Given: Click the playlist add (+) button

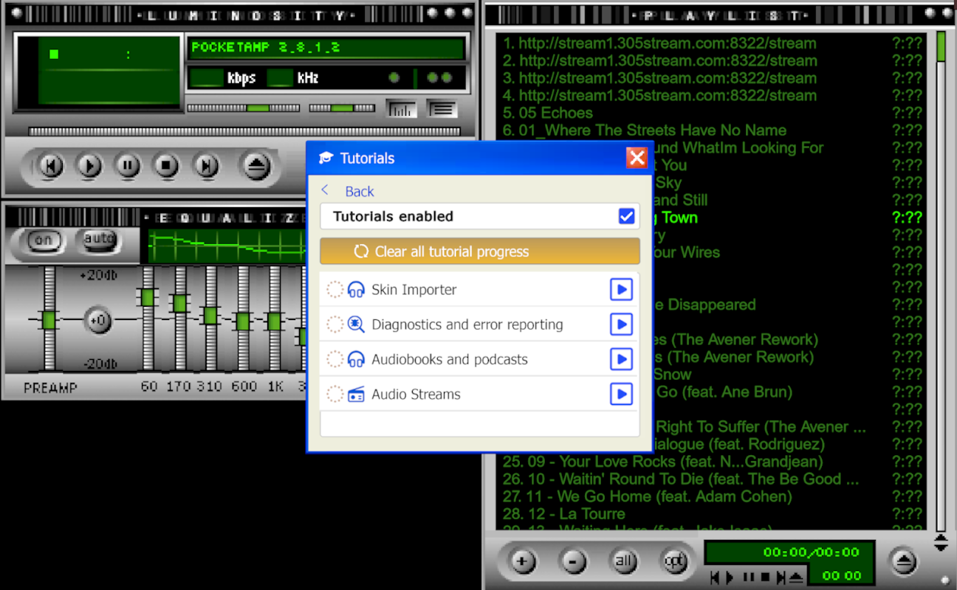Looking at the screenshot, I should pos(523,562).
